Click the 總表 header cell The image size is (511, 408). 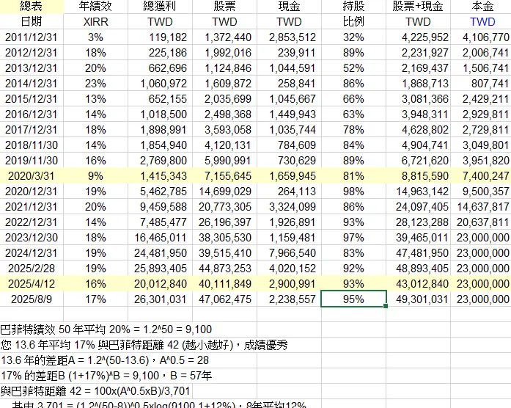[x=31, y=7]
